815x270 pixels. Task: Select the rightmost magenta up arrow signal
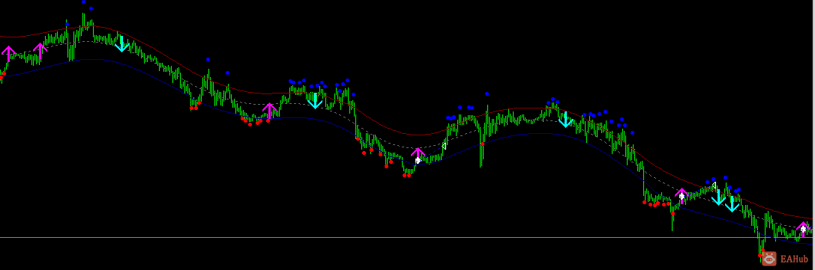point(803,230)
